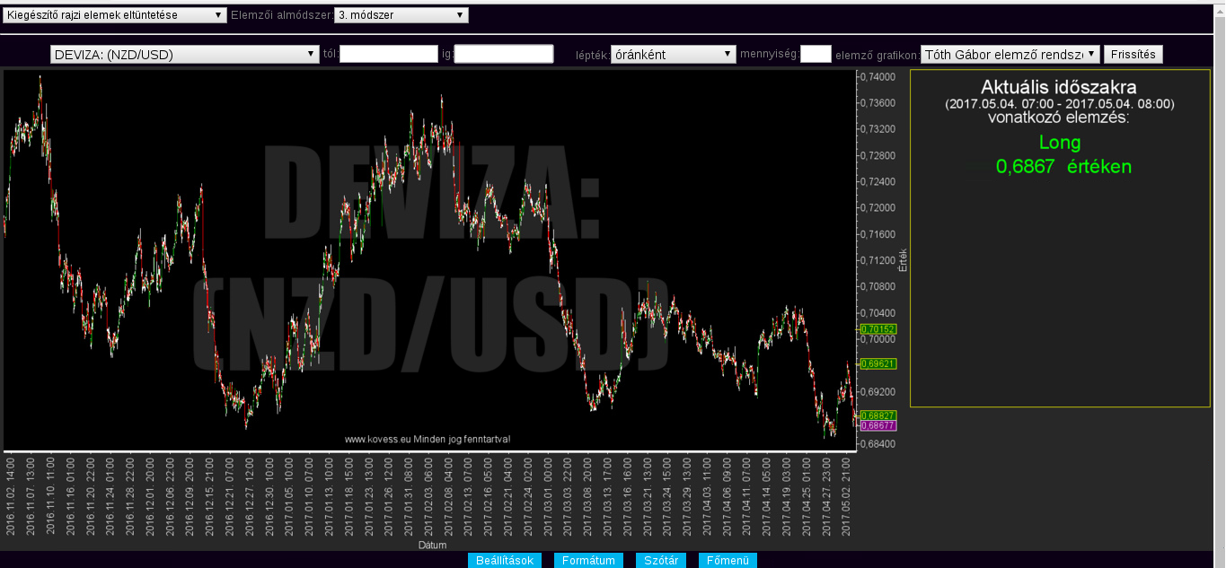
Task: Click the 'tól' start date field
Action: [388, 55]
